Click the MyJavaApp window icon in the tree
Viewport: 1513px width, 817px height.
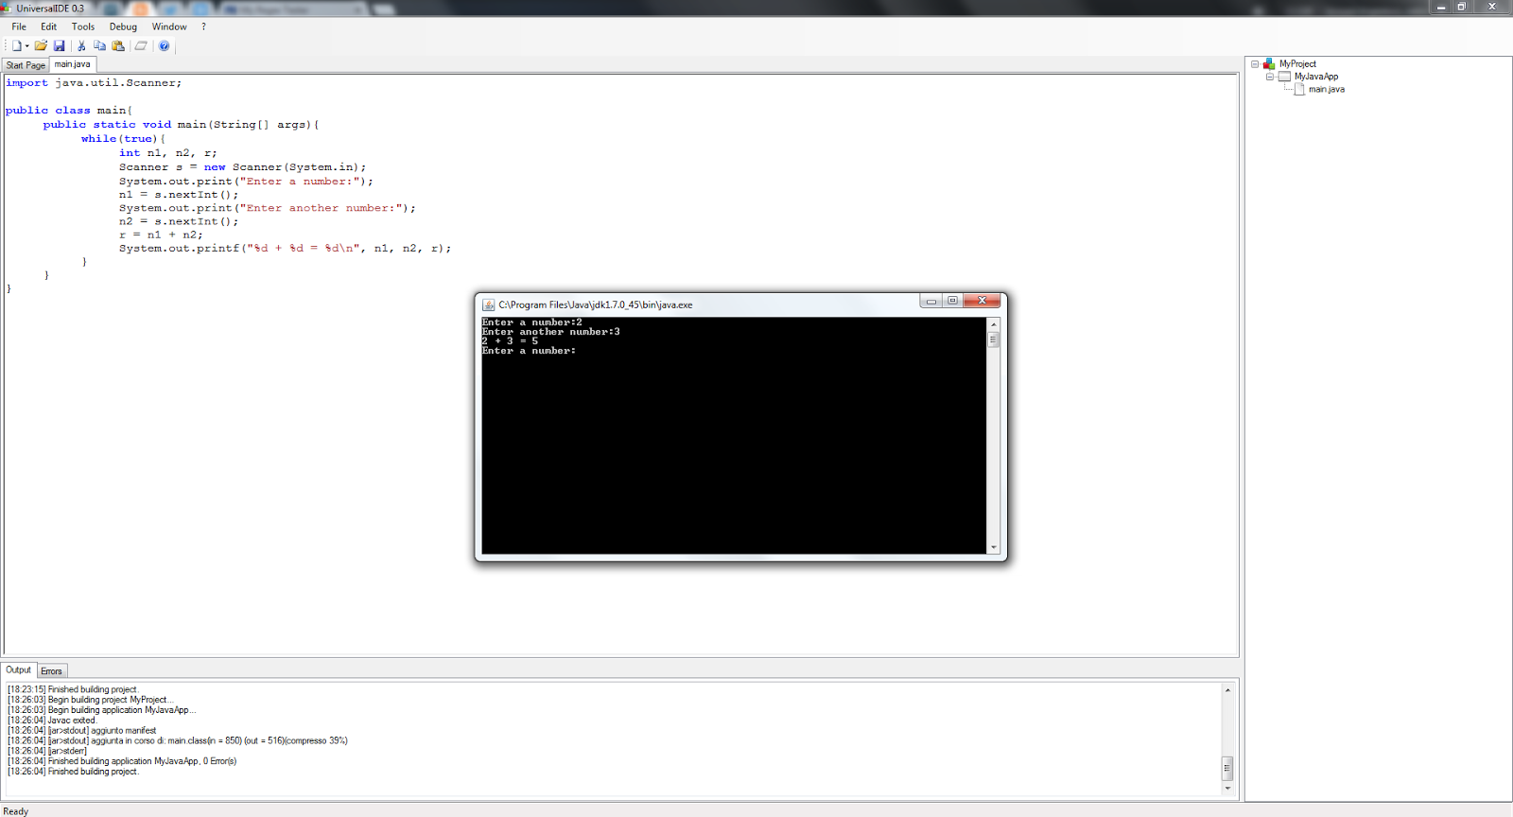point(1284,77)
